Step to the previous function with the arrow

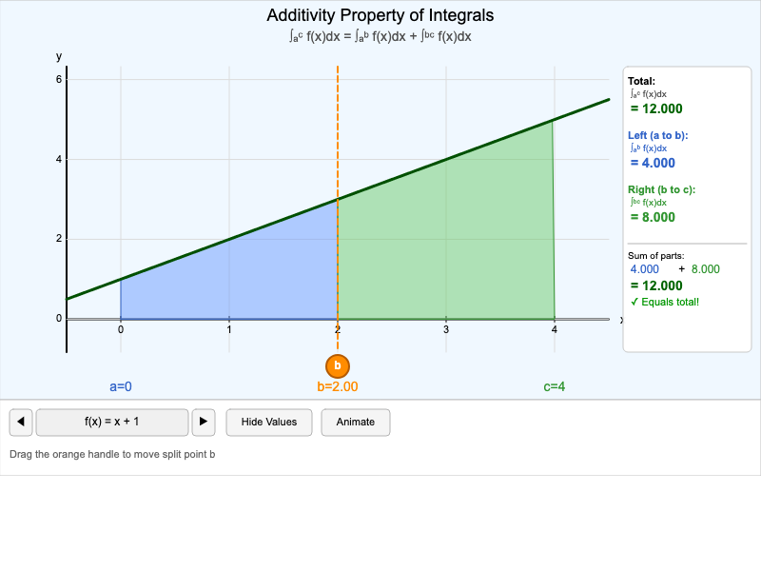click(20, 422)
